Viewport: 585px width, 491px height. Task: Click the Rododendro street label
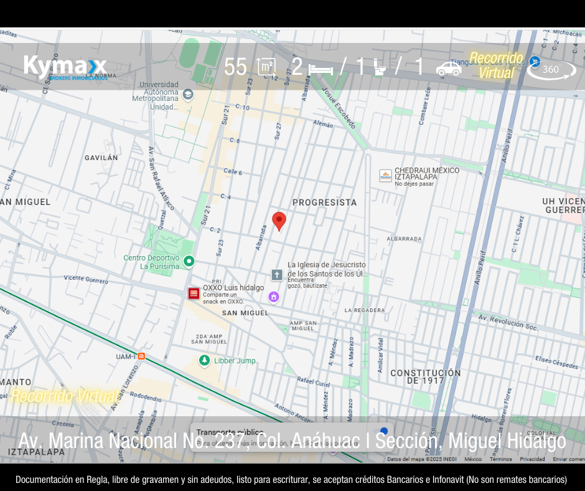coord(146,397)
